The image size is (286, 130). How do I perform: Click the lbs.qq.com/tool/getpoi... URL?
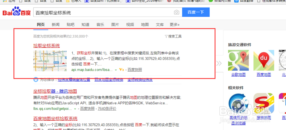click(53, 109)
